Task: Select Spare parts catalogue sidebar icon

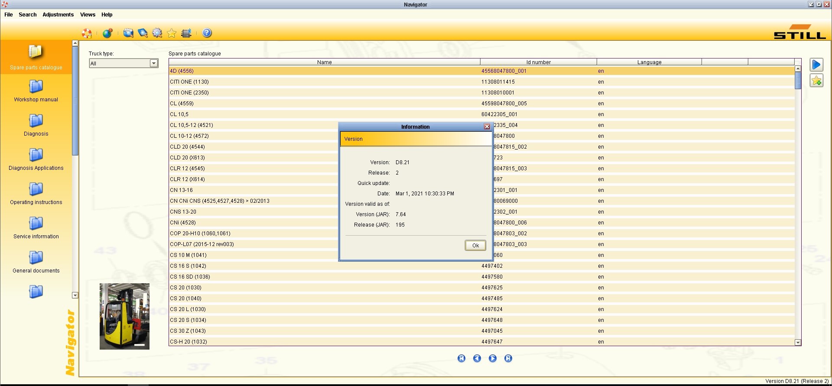Action: click(x=36, y=52)
